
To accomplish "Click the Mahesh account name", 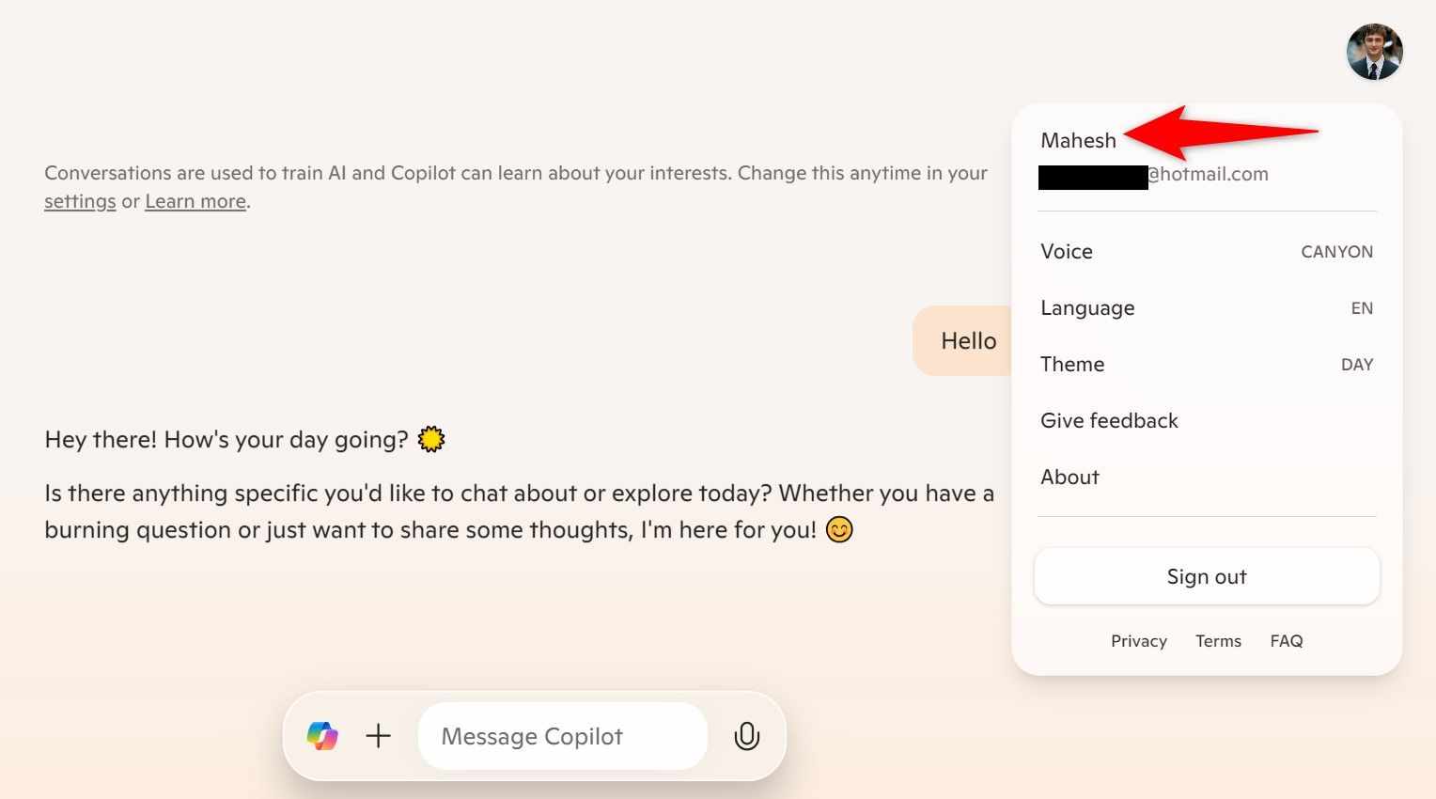I will click(x=1078, y=140).
